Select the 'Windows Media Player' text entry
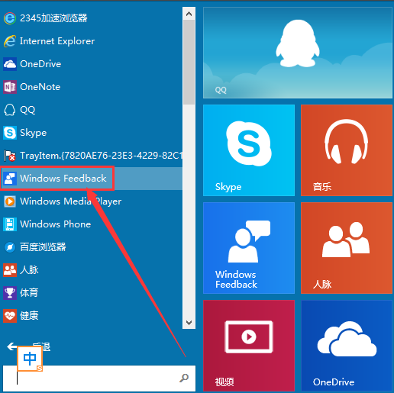The height and width of the screenshot is (393, 394). tap(71, 201)
